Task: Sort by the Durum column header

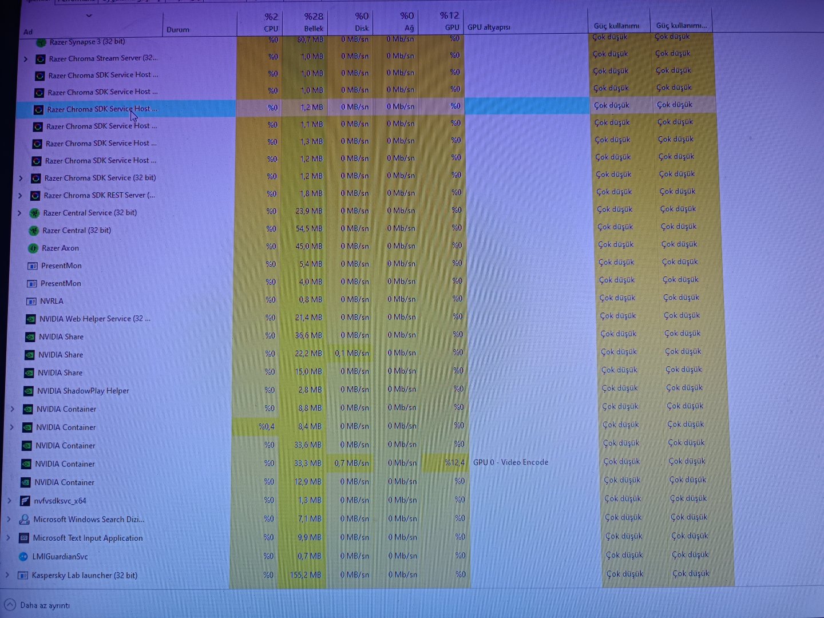Action: (x=200, y=24)
